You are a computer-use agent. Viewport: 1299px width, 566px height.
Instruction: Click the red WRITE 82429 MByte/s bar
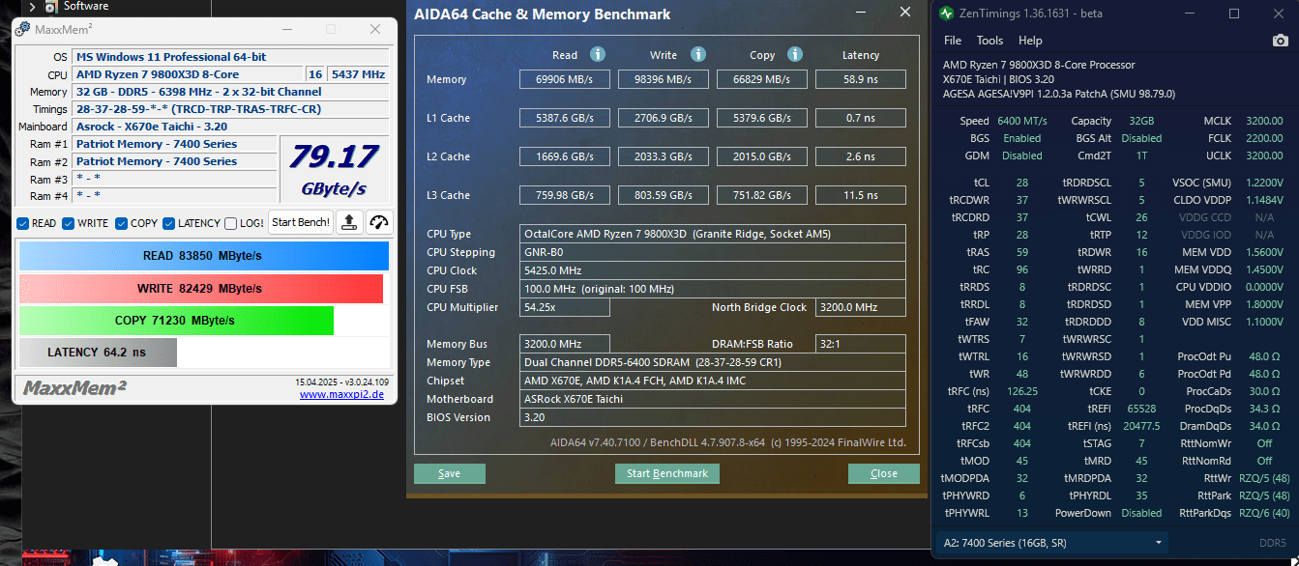[200, 289]
